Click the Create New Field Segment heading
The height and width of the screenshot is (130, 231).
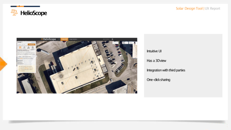click(x=23, y=51)
